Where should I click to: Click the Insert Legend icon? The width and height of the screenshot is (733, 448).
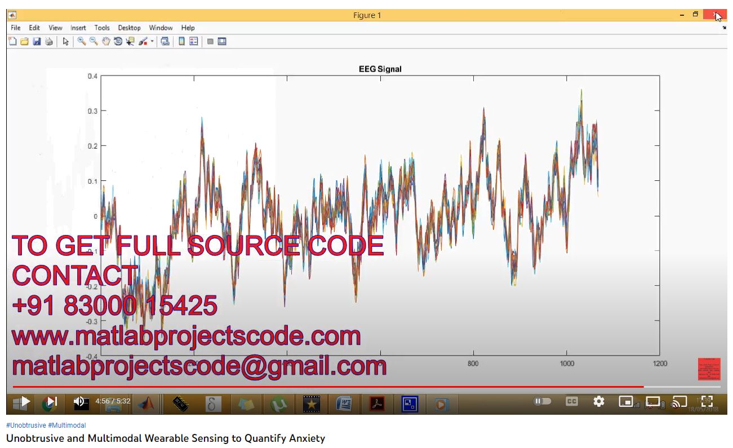click(x=194, y=41)
